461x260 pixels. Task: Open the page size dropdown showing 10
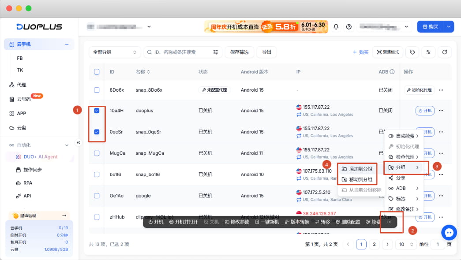406,244
